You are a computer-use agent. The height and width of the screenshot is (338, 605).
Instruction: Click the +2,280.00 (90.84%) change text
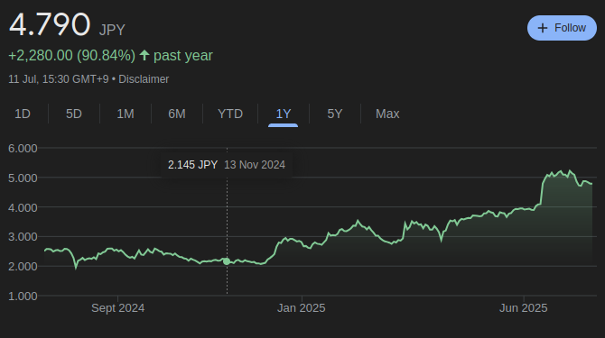[x=71, y=56]
